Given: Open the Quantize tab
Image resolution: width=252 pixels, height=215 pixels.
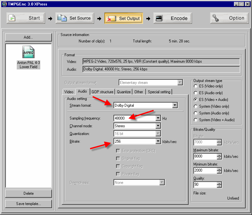Looking at the screenshot, I should [x=124, y=92].
